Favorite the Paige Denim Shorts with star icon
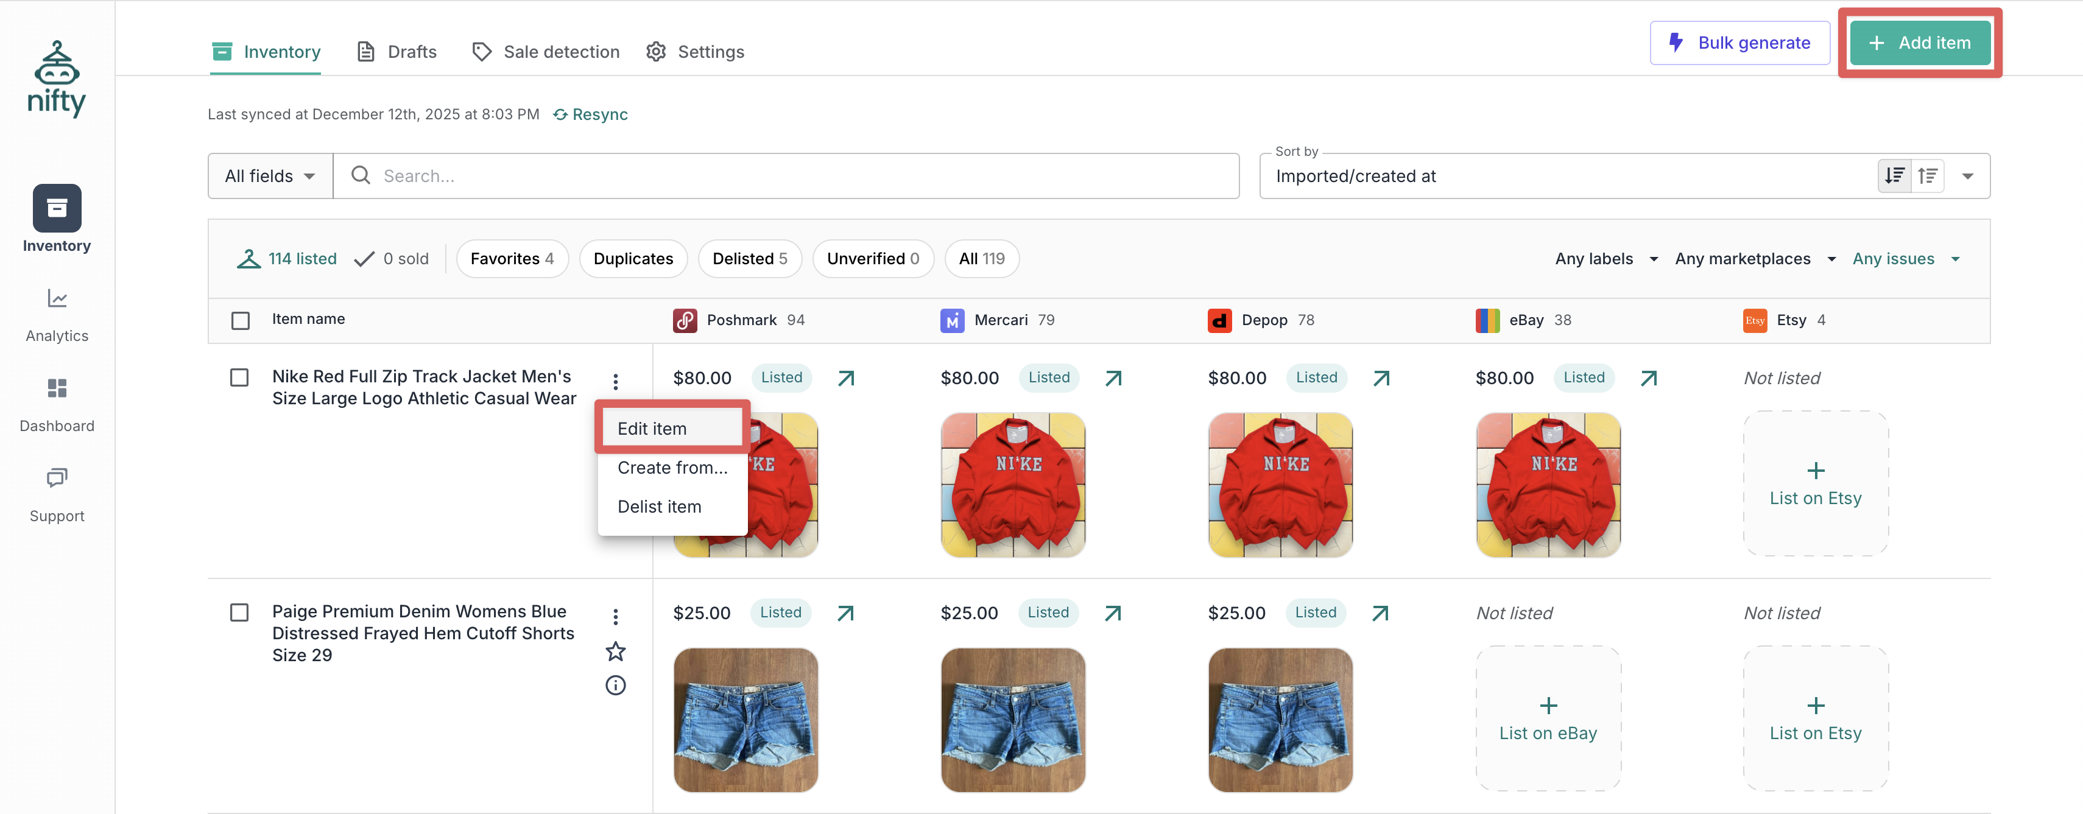The width and height of the screenshot is (2083, 814). click(x=615, y=651)
